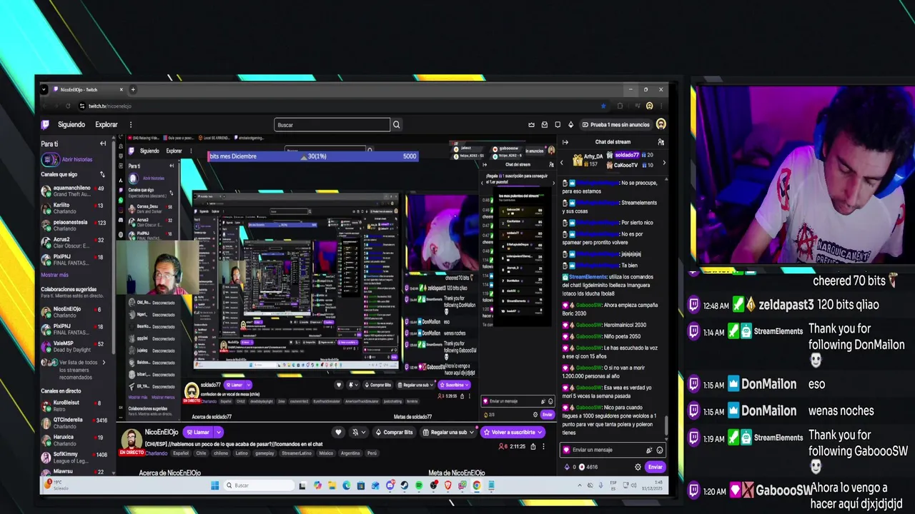Click the Twitch logo home icon
The width and height of the screenshot is (915, 514).
point(46,124)
